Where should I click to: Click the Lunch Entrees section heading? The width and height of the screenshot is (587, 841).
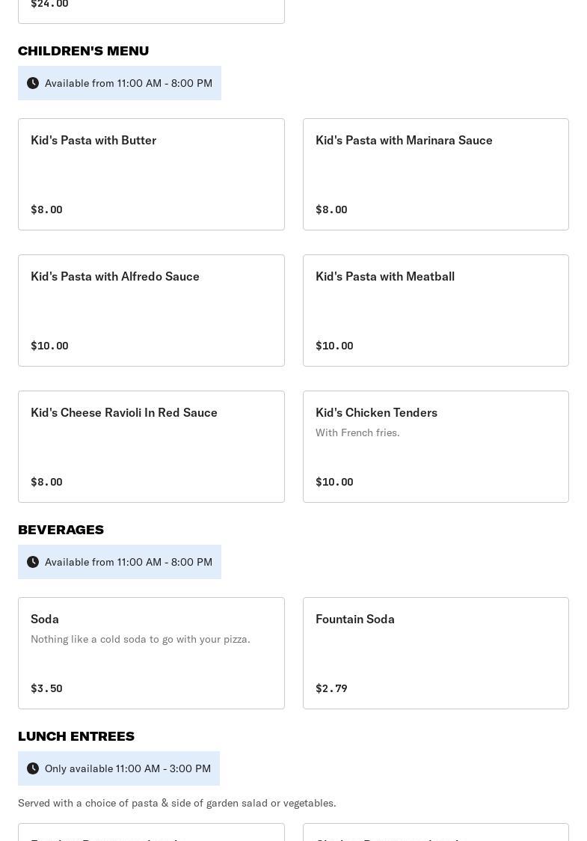pyautogui.click(x=76, y=736)
